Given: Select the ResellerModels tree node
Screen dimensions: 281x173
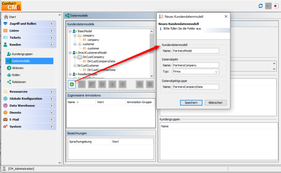Looking at the screenshot, I should pos(87,74).
